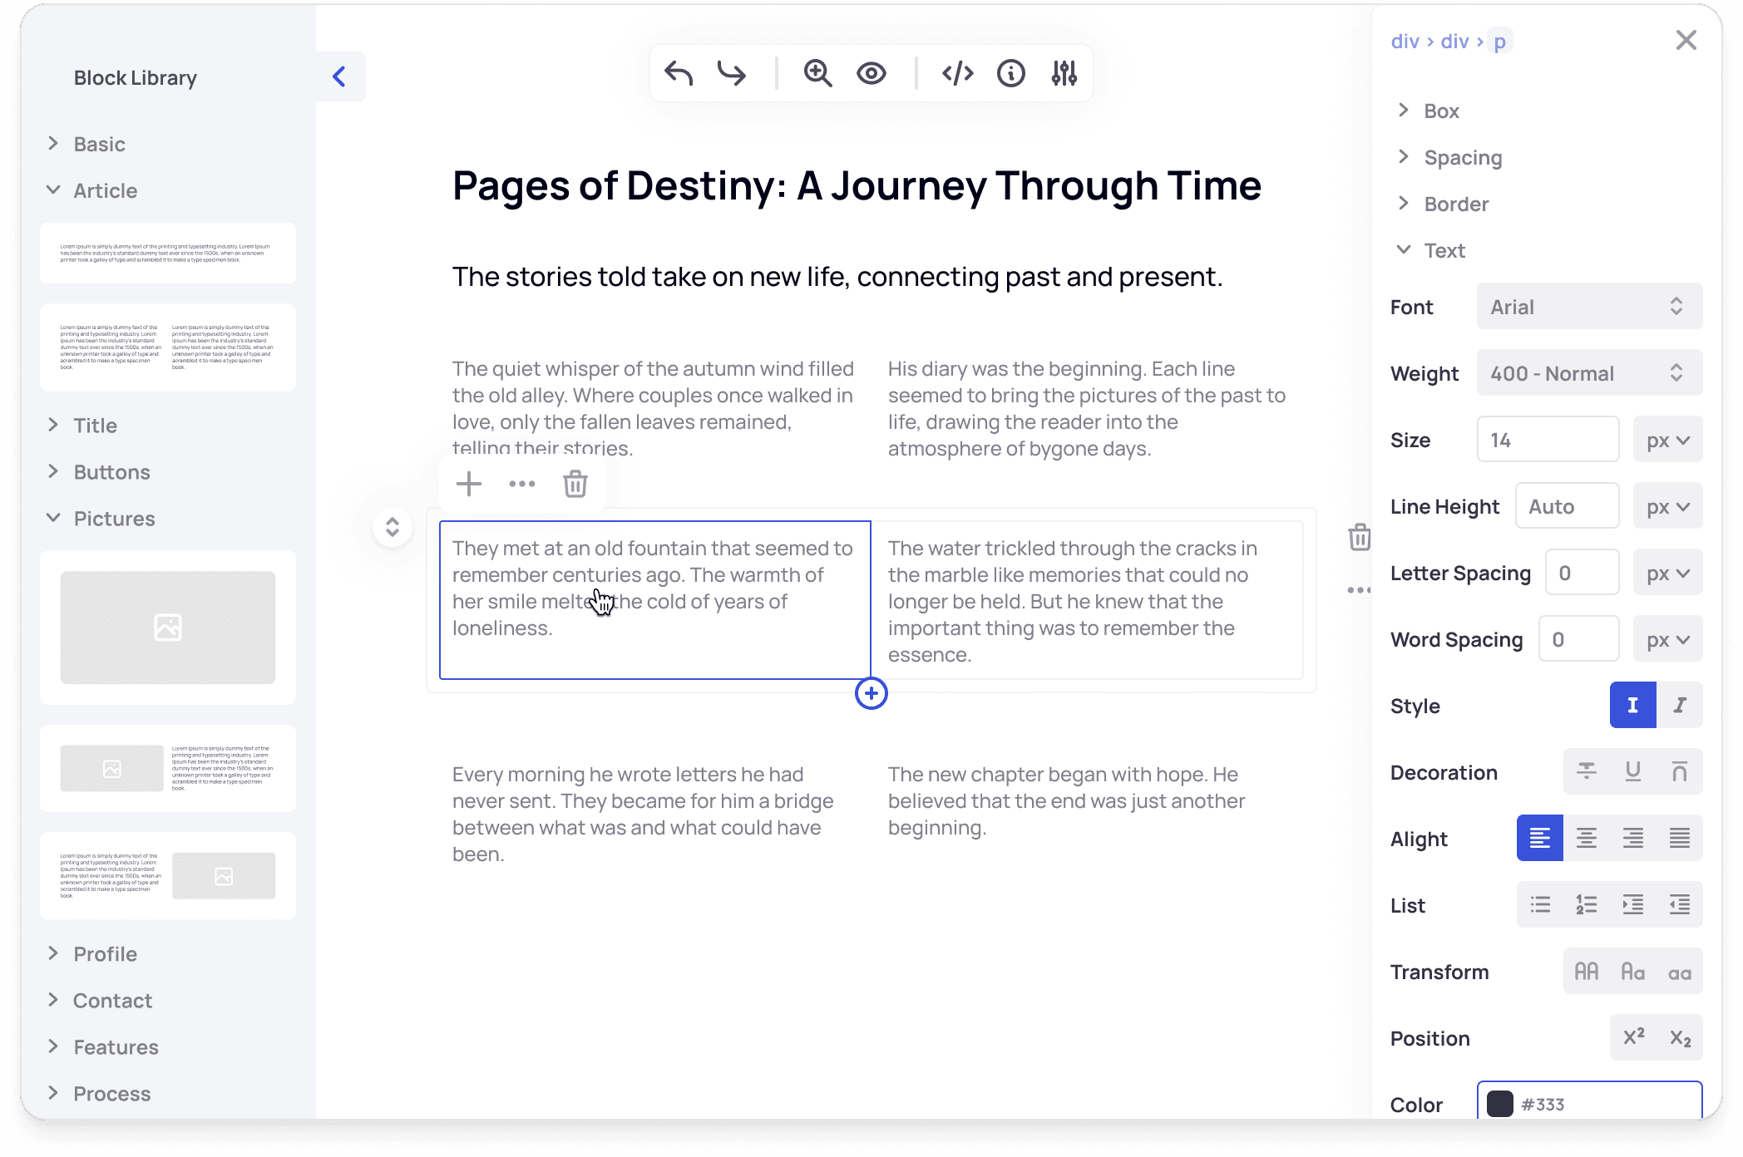Select second div in breadcrumb
Image resolution: width=1743 pixels, height=1157 pixels.
coord(1455,41)
